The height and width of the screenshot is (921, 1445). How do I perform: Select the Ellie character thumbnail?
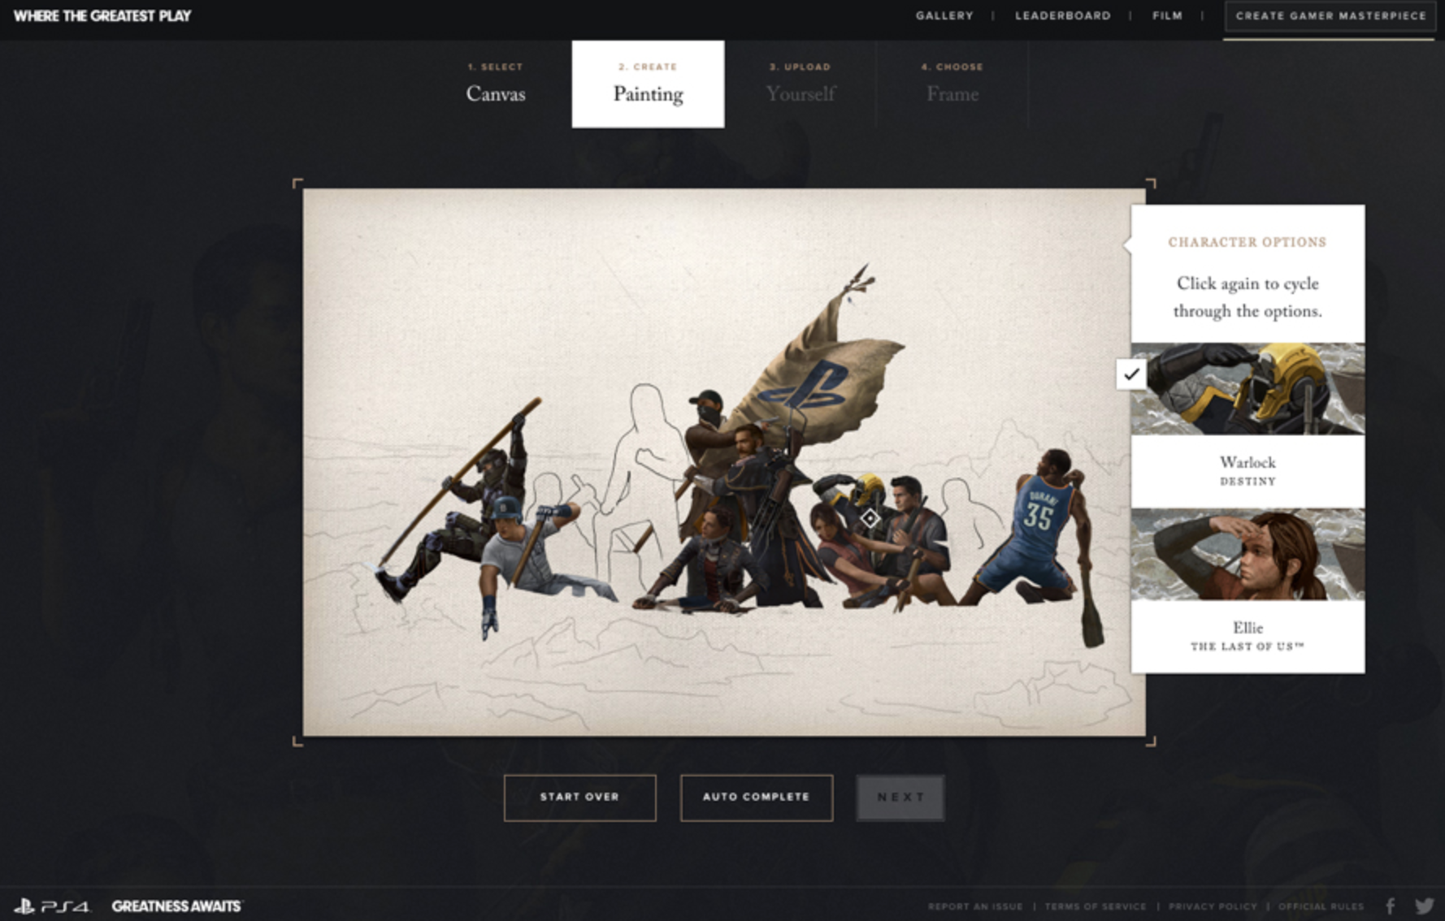point(1248,554)
